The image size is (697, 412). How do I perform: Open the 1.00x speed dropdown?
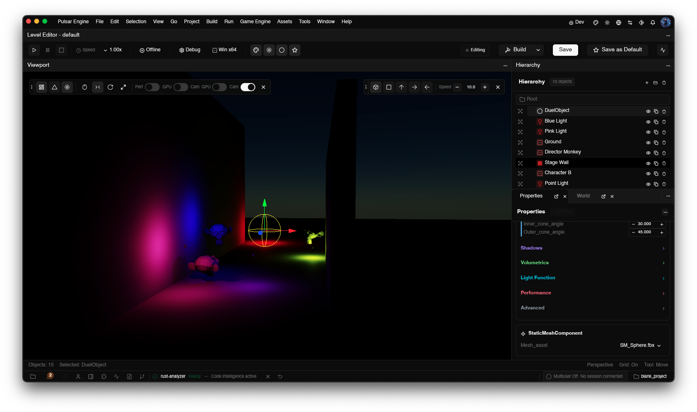(x=113, y=50)
